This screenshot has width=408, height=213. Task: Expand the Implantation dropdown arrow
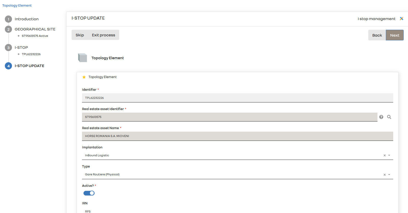[x=389, y=155]
